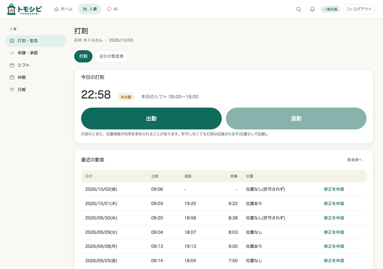The height and width of the screenshot is (269, 383).
Task: Follow the 勤怠表へ link
Action: [x=355, y=160]
